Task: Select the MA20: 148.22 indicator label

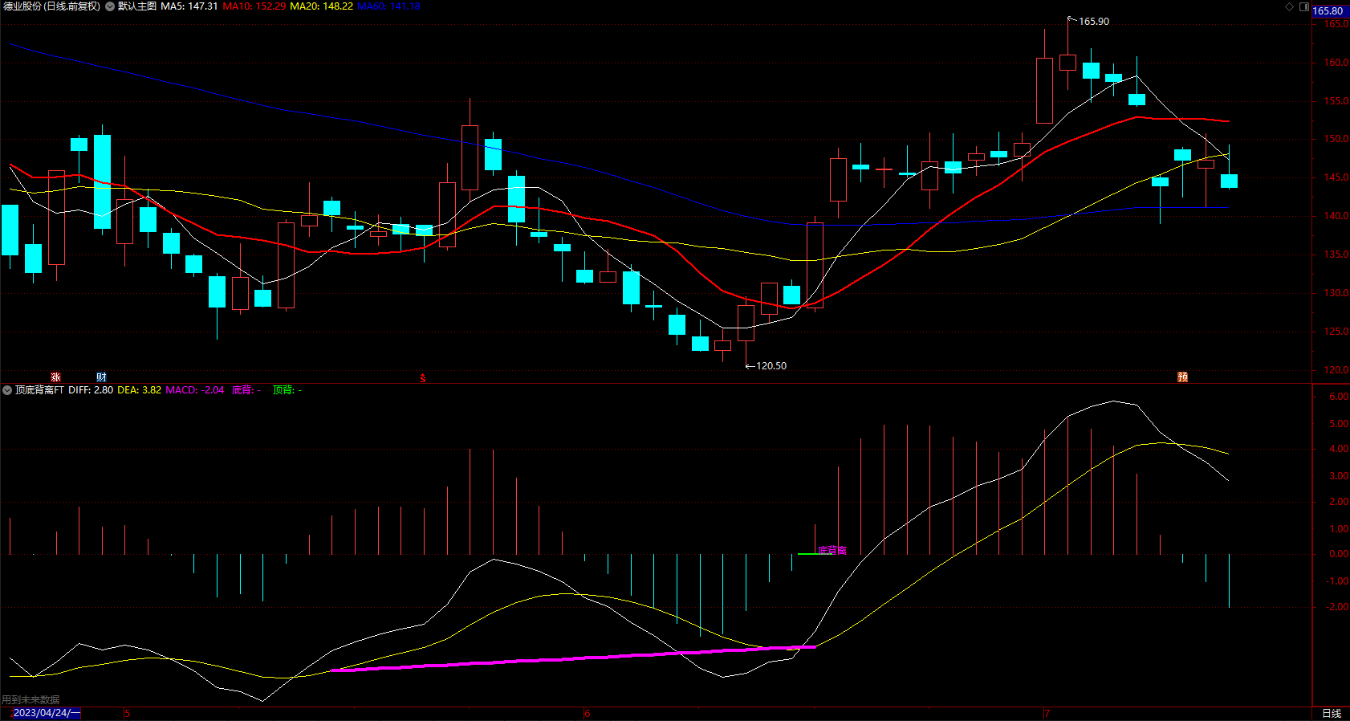Action: point(321,6)
